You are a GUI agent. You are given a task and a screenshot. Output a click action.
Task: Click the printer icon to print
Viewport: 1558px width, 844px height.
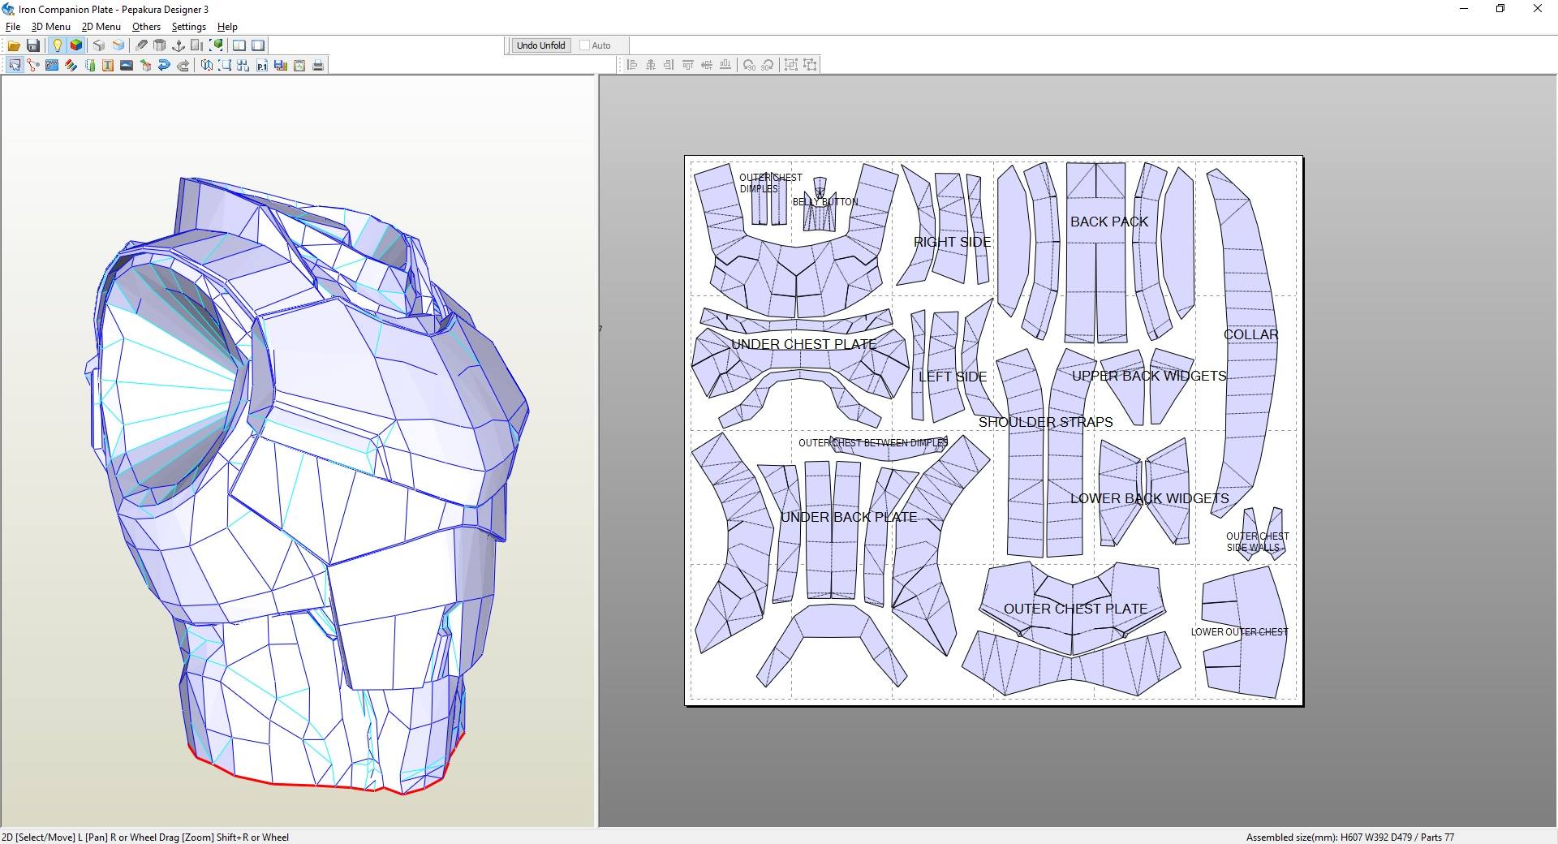pos(318,65)
